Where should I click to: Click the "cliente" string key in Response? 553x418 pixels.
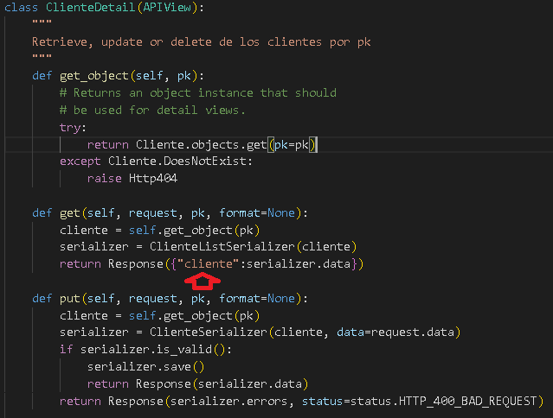coord(208,264)
